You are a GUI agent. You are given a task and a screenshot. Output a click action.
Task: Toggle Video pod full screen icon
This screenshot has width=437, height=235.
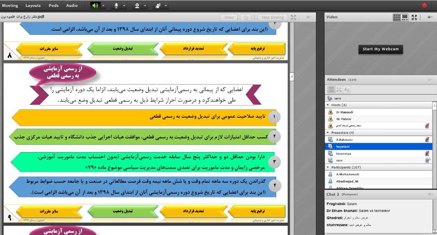click(x=414, y=17)
